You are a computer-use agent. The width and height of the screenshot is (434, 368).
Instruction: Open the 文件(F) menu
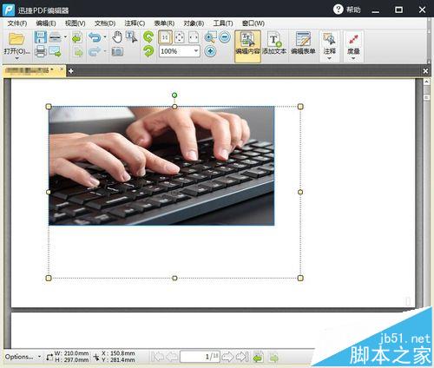17,23
